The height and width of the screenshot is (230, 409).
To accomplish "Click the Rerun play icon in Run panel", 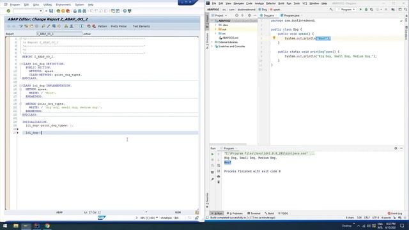I will [x=213, y=155].
